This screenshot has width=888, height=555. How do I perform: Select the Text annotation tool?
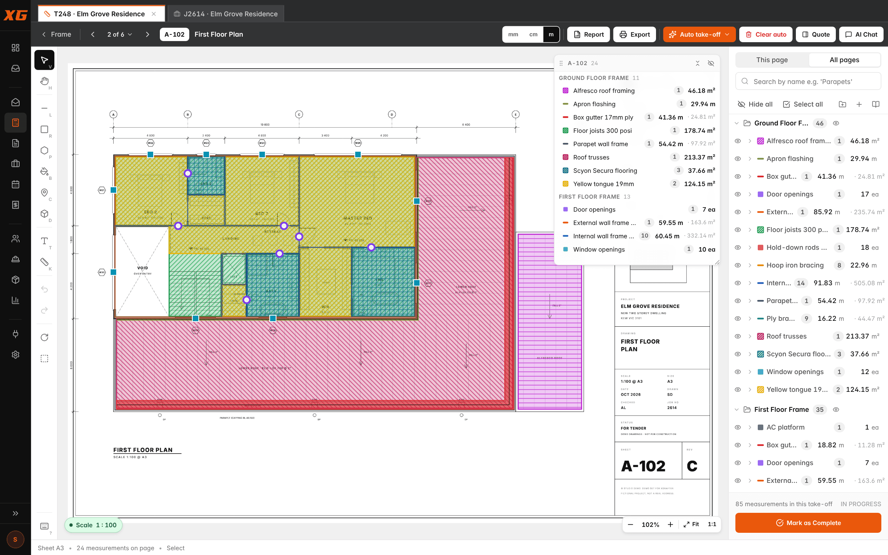click(44, 241)
